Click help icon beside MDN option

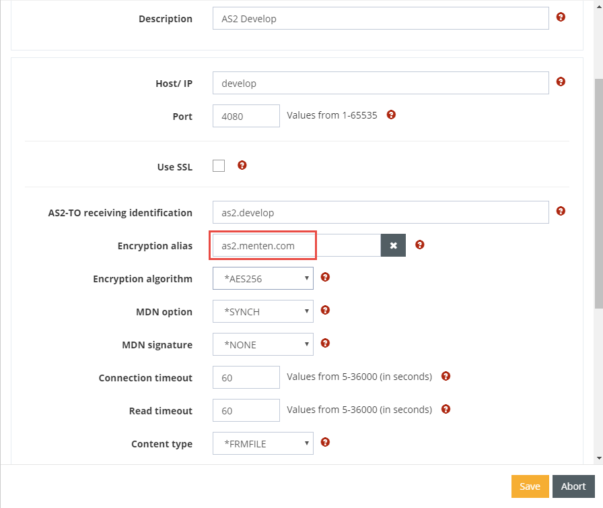(x=325, y=310)
